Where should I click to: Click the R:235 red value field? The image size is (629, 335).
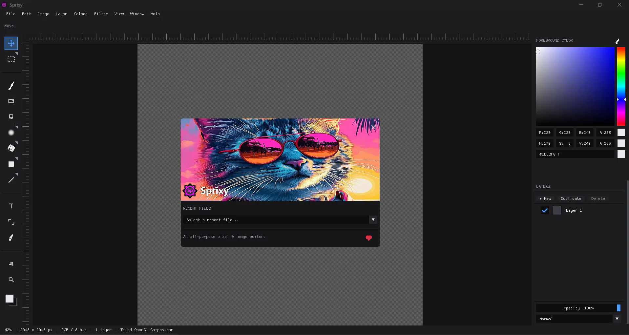tap(545, 133)
